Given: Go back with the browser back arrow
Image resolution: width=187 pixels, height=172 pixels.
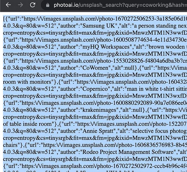Looking at the screenshot, I should [8, 5].
